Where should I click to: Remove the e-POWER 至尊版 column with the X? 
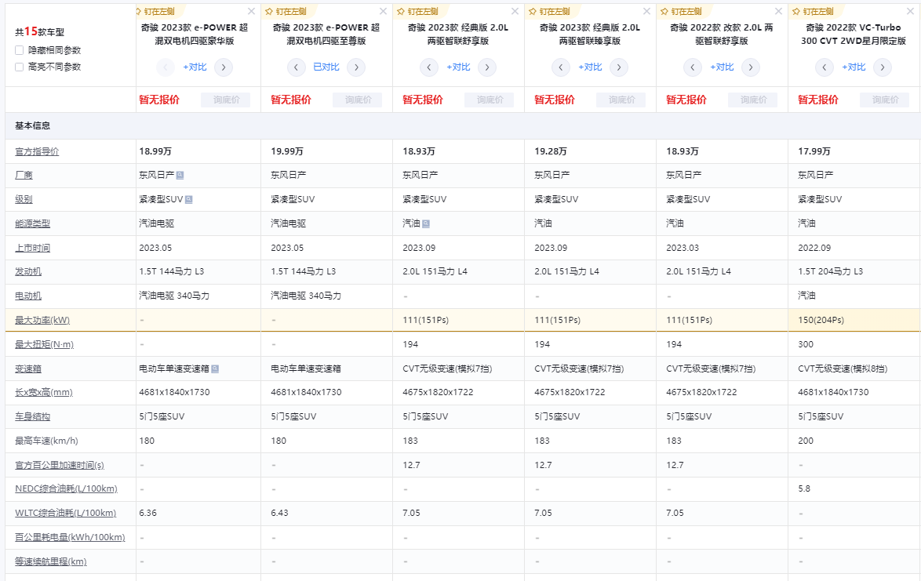click(x=383, y=11)
